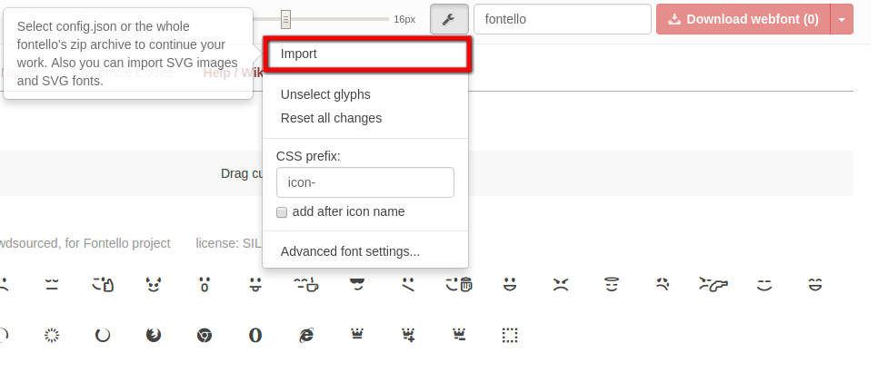
Task: Select the plain crown glyph
Action: tap(357, 335)
